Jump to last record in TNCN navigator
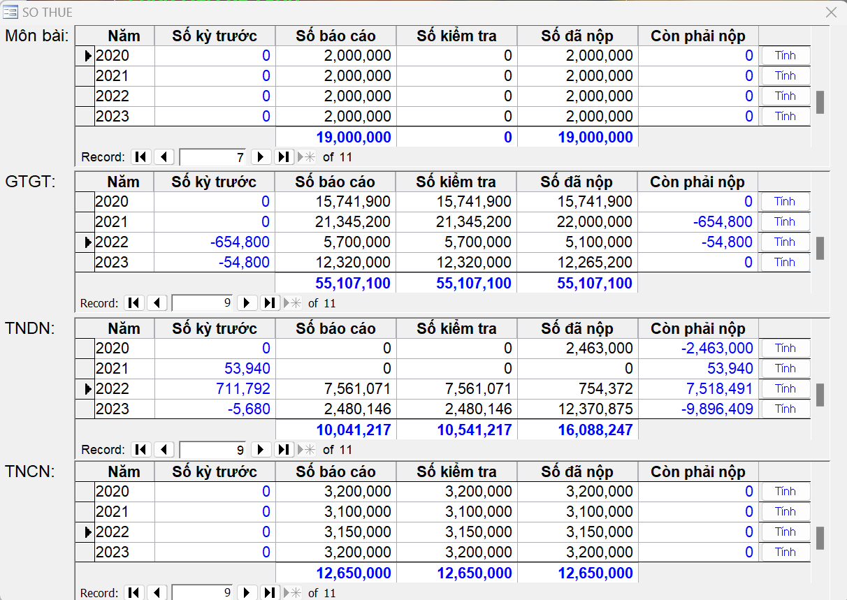The width and height of the screenshot is (847, 600). (x=270, y=593)
